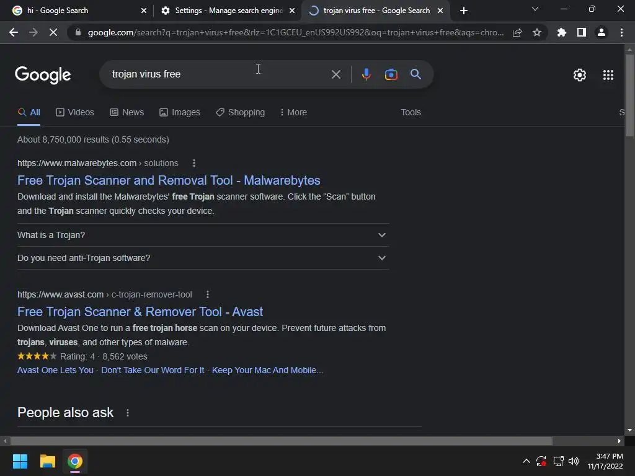Click malwarebytes.com URL breadcrumb

(x=97, y=163)
